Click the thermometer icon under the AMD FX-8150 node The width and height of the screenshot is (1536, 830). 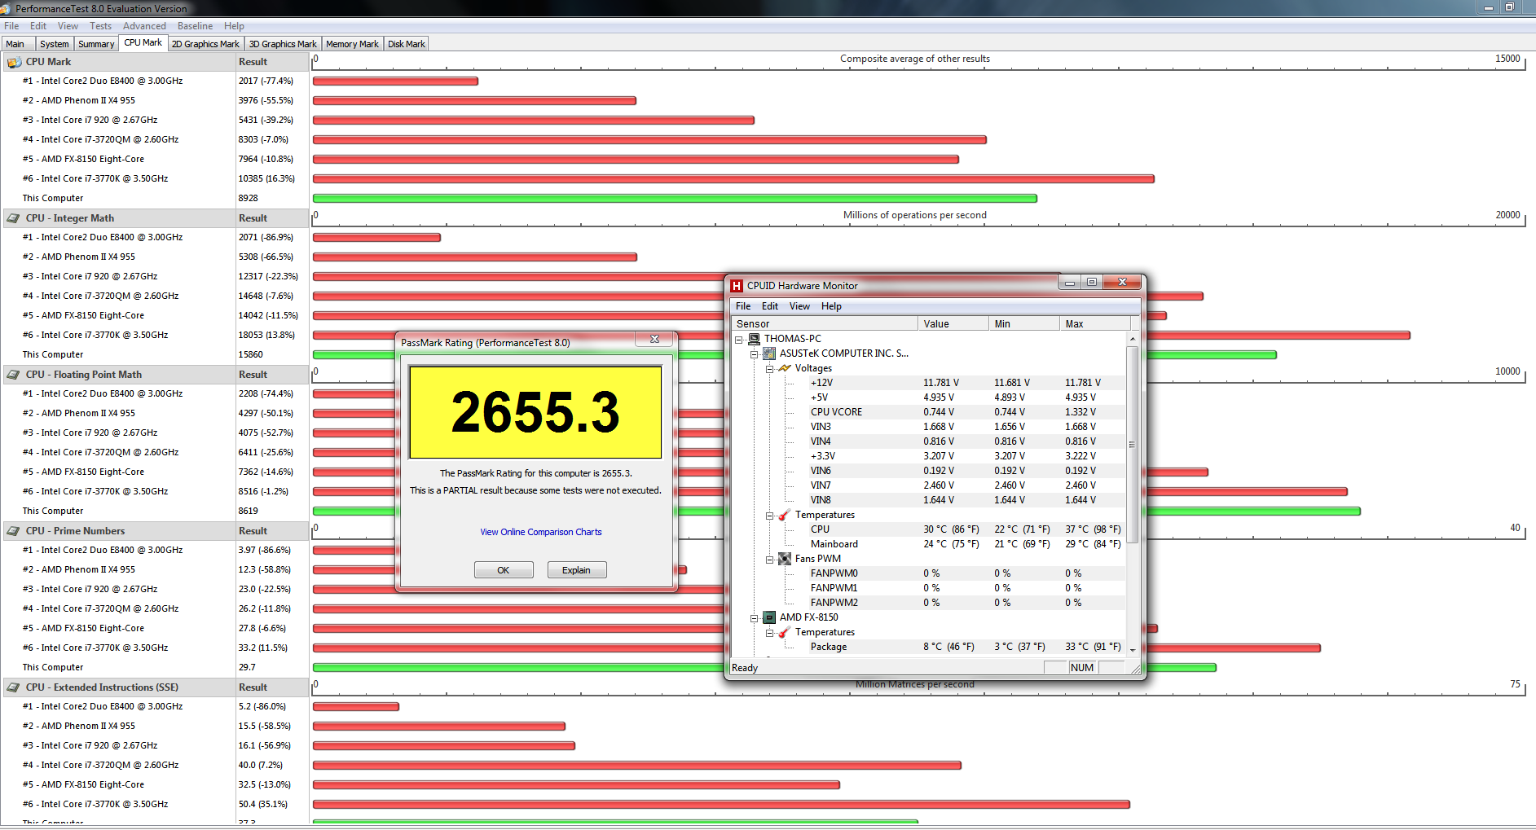785,632
